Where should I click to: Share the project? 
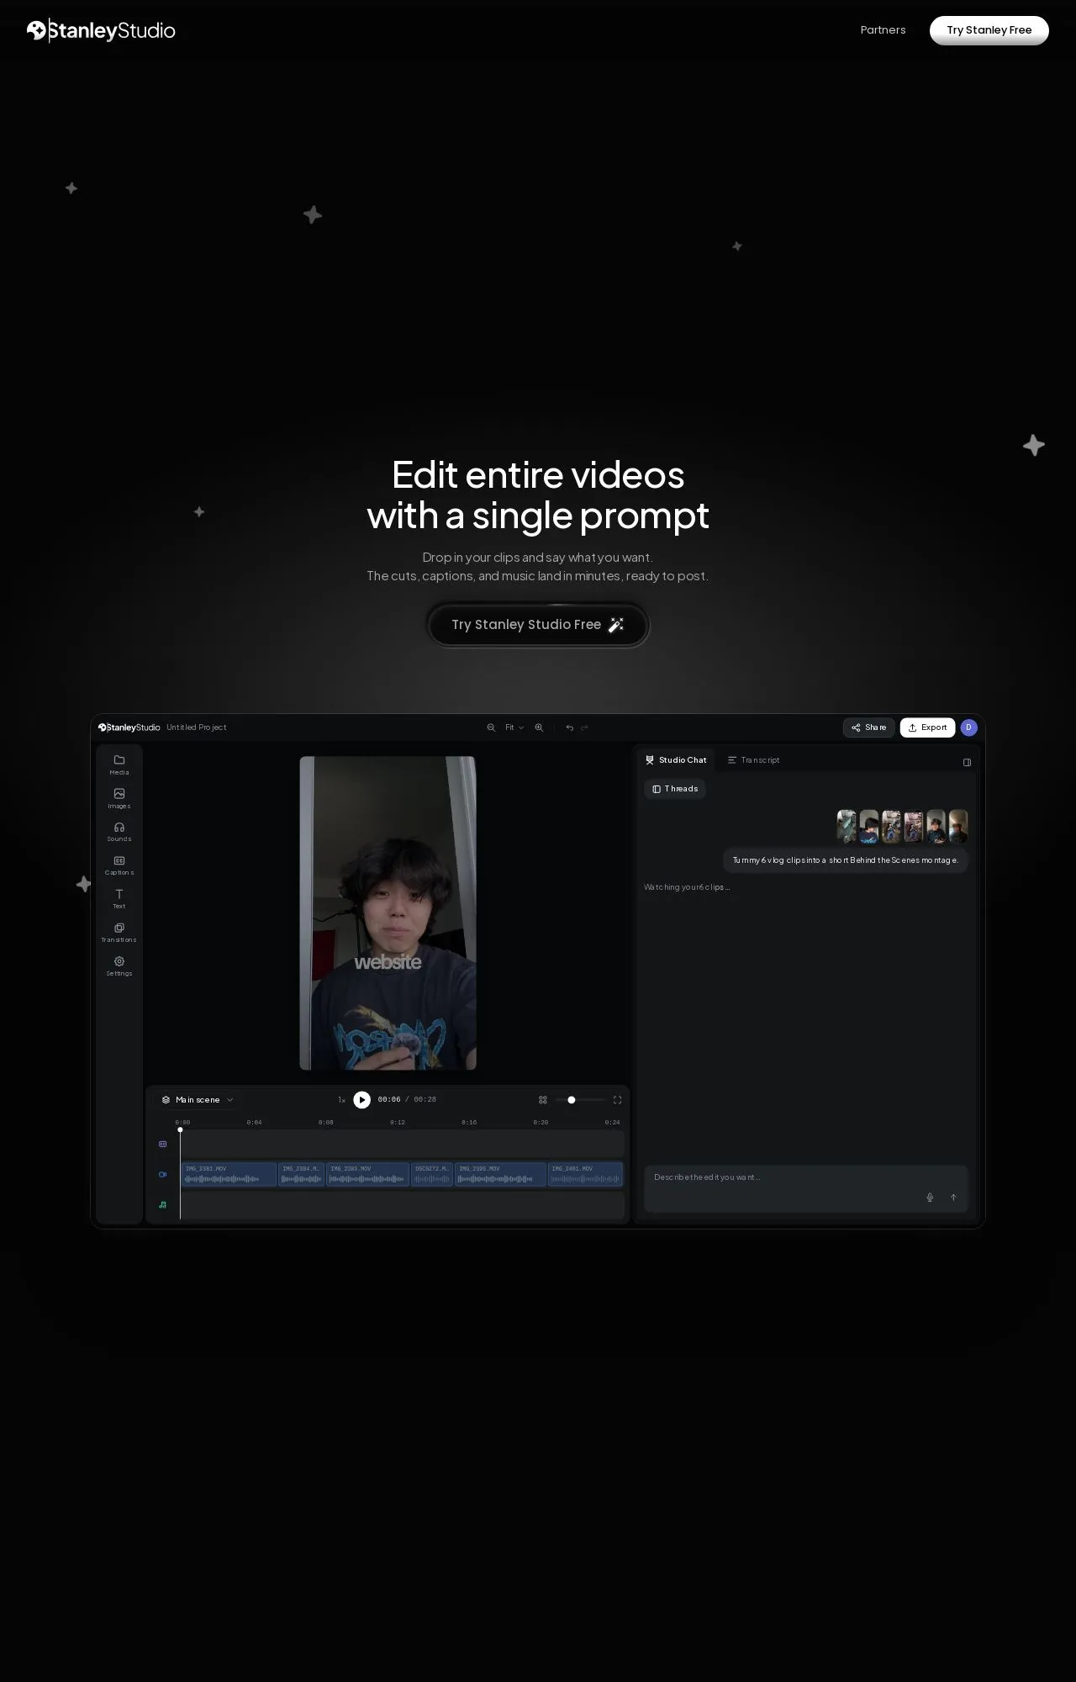pos(869,727)
